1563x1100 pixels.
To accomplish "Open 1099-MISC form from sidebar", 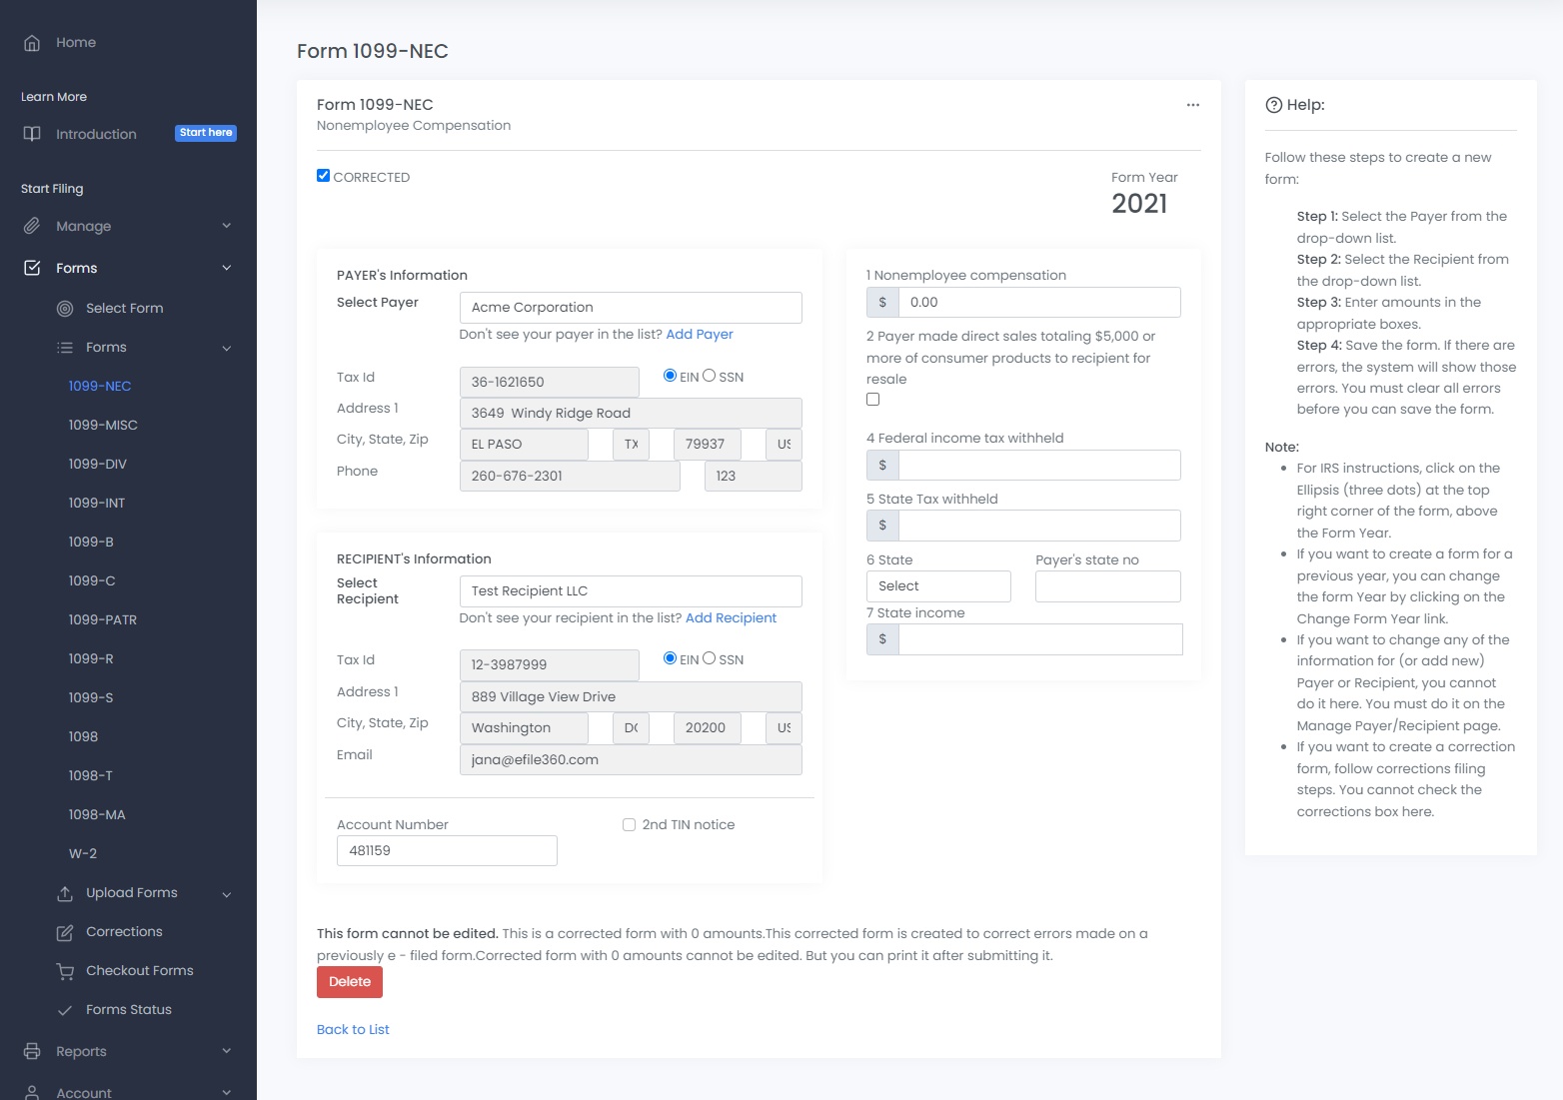I will click(x=103, y=426).
